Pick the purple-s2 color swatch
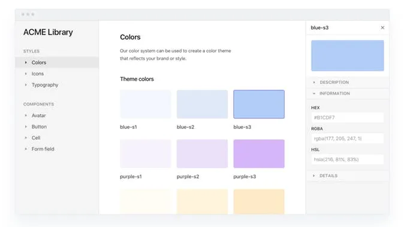The image size is (404, 227). click(x=202, y=154)
